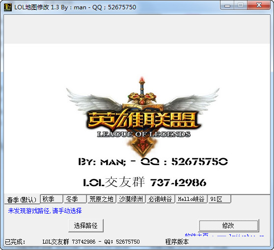Switch to the 必诺峡谷 tab
The image size is (274, 250).
click(x=160, y=199)
